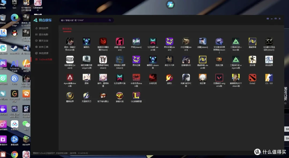The width and height of the screenshot is (289, 158).
Task: Open 怪物猎人荒野[steam] Beta icon
Action: 120,60
